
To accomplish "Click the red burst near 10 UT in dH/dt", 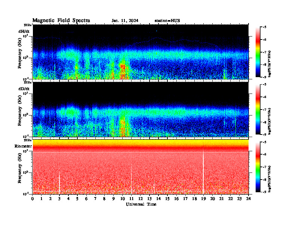I will click(x=123, y=72).
